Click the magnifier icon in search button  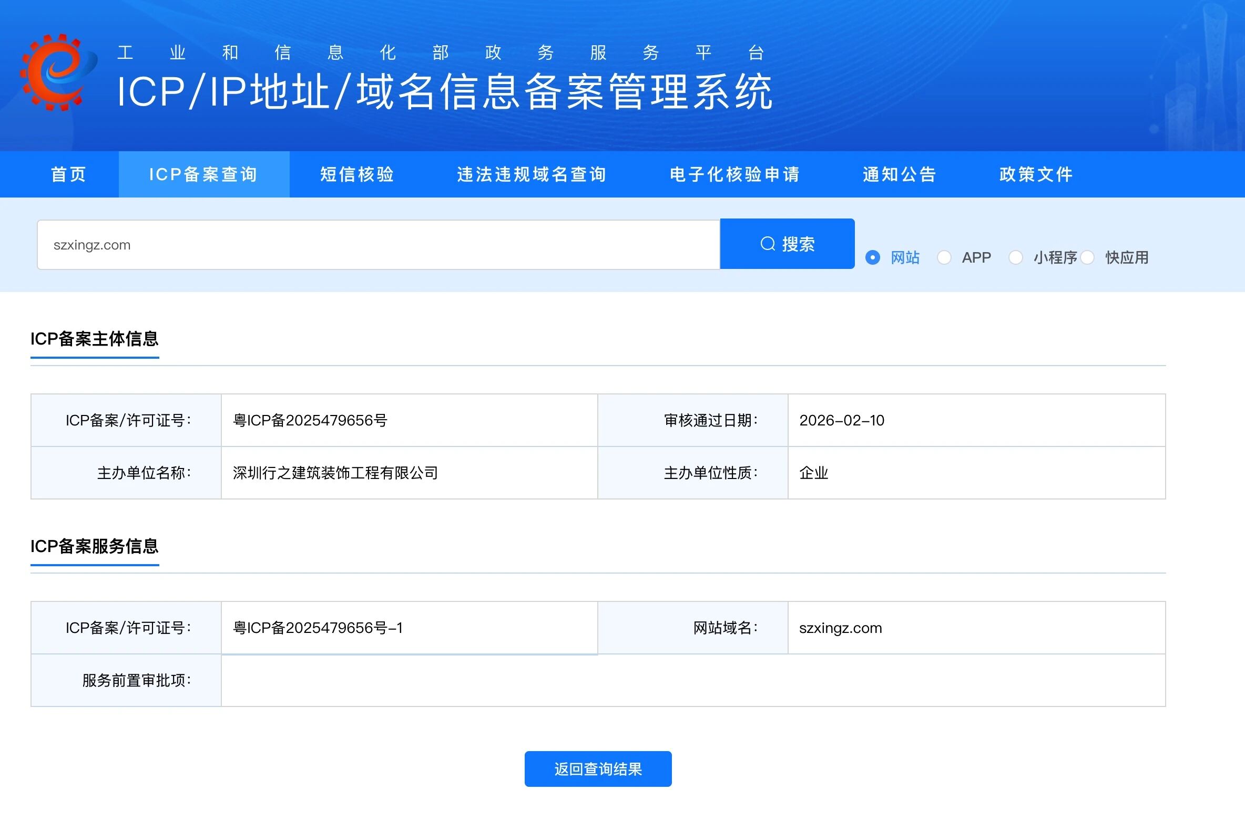pos(768,244)
